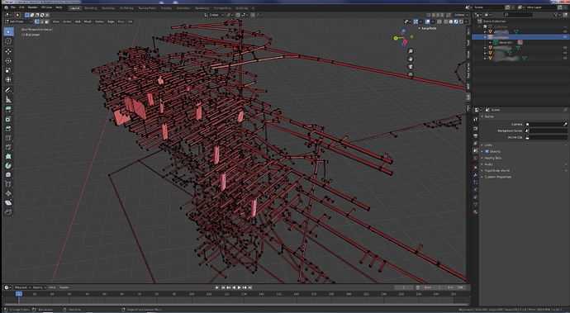The width and height of the screenshot is (570, 313).
Task: Activate the Smooth tool
Action: click(x=8, y=175)
